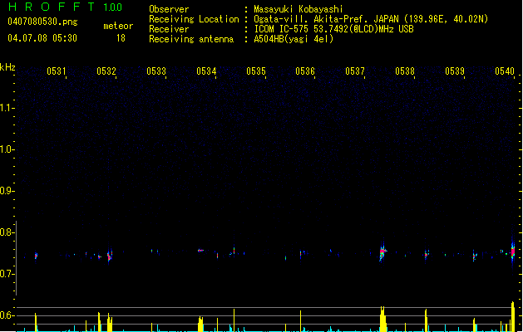Viewport: 523px width, 332px height.
Task: Click the 0531 time marker
Action: [56, 71]
